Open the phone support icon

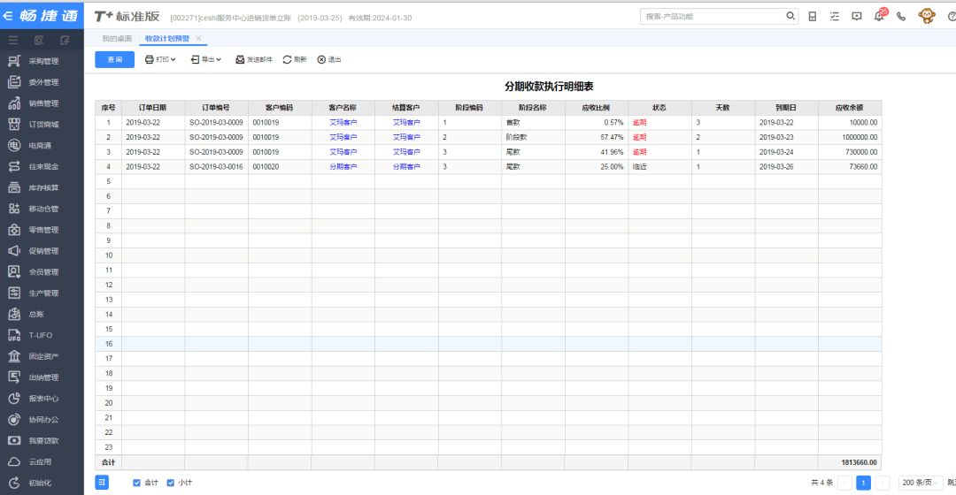901,16
